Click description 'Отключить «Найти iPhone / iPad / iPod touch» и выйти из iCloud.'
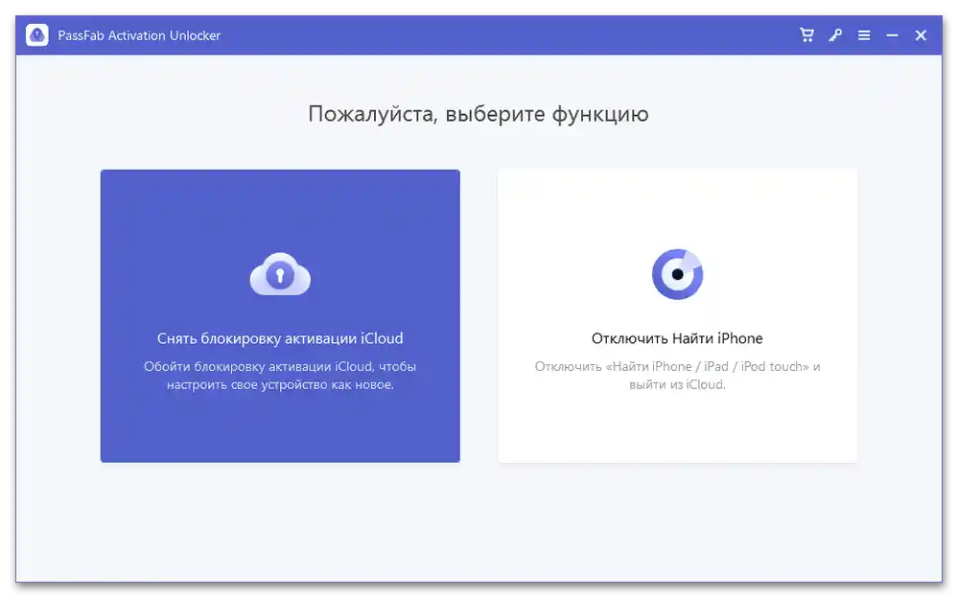958x598 pixels. [677, 376]
